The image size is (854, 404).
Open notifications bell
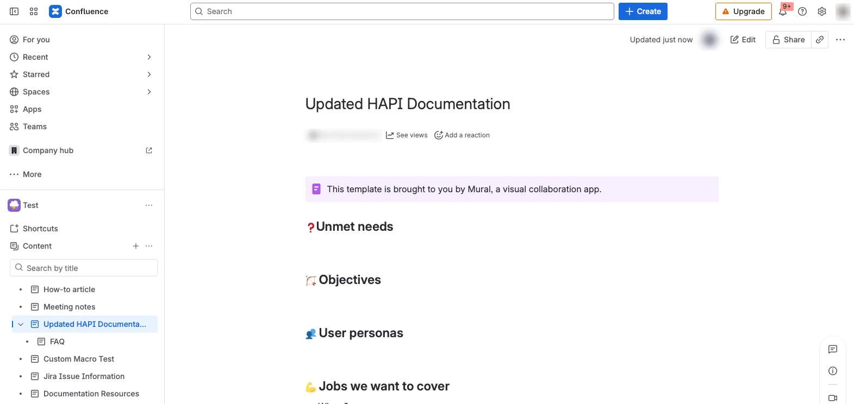(783, 11)
